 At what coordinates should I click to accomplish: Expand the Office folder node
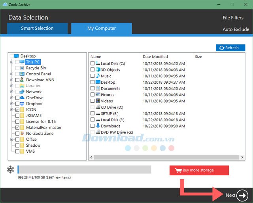click(12, 140)
